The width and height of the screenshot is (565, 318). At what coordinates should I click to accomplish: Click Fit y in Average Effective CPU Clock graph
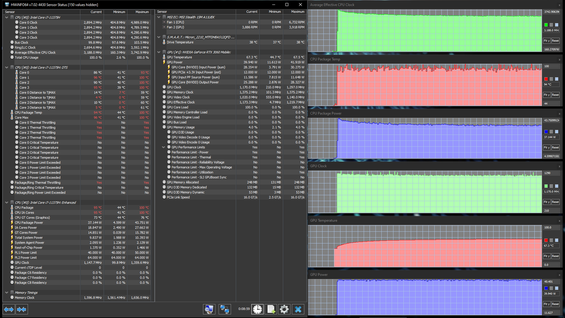546,41
